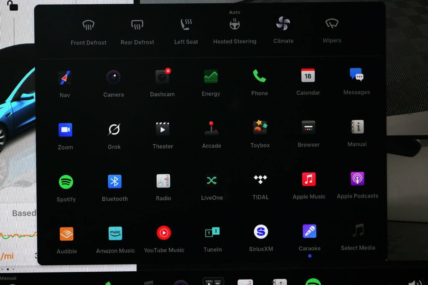Launch the Zoom app
The height and width of the screenshot is (285, 428).
coord(65,130)
